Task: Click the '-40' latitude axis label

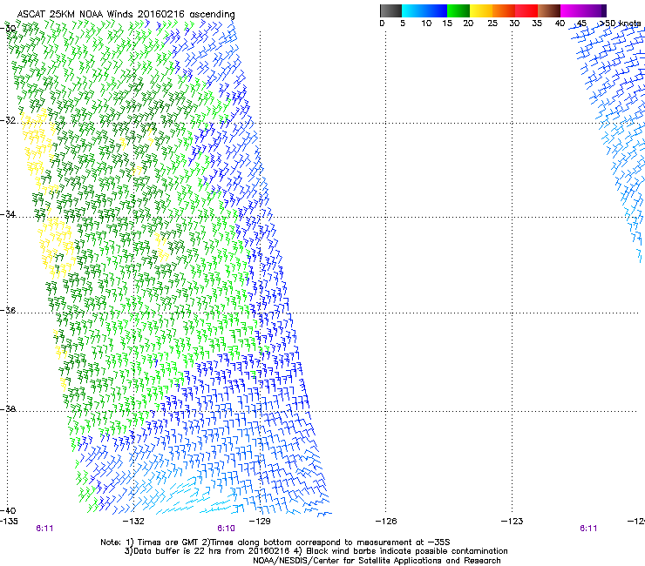Action: (8, 510)
